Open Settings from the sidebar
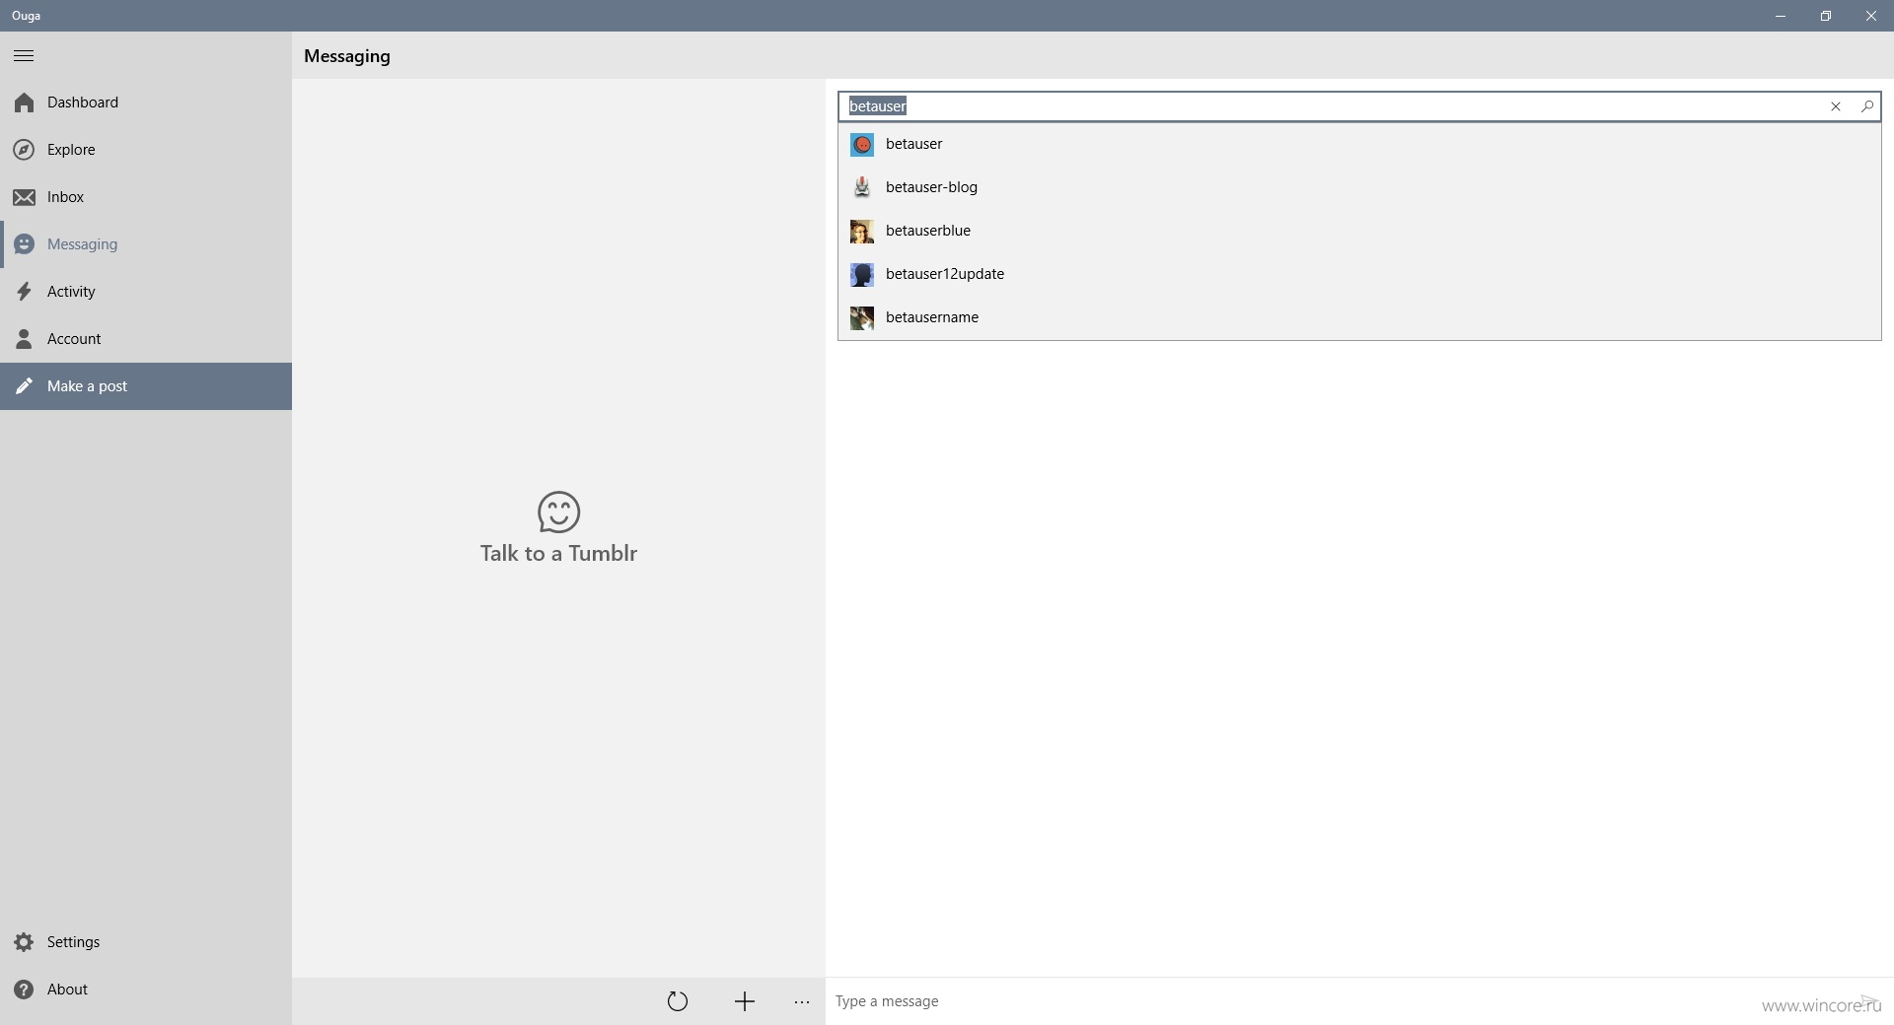This screenshot has height=1025, width=1894. [146, 942]
